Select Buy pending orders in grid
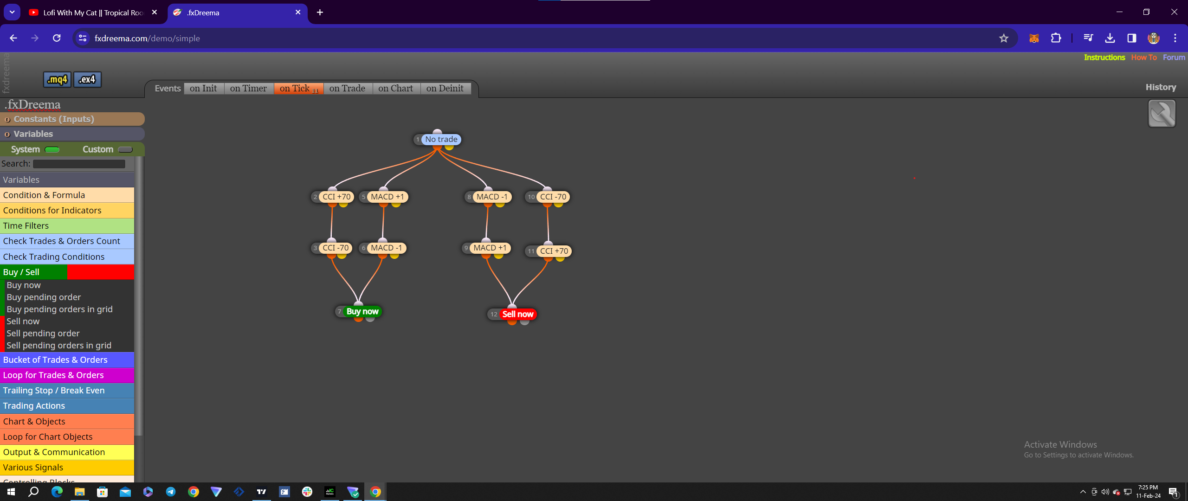Image resolution: width=1188 pixels, height=501 pixels. pos(59,309)
